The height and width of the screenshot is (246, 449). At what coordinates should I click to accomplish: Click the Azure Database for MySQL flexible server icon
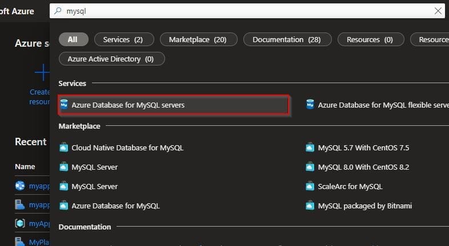click(x=310, y=105)
